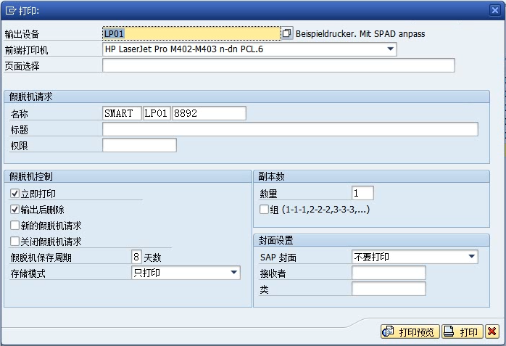Select the number of copies (数量) field
This screenshot has width=506, height=346.
(x=362, y=193)
